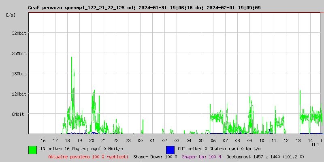The height and width of the screenshot is (162, 324).
Task: Click the 6Mbit y-axis label
Action: click(18, 114)
